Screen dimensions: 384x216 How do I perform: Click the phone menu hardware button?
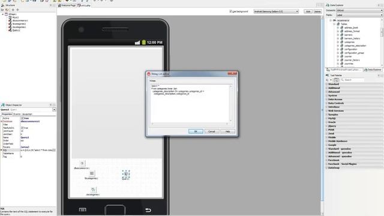(x=83, y=209)
